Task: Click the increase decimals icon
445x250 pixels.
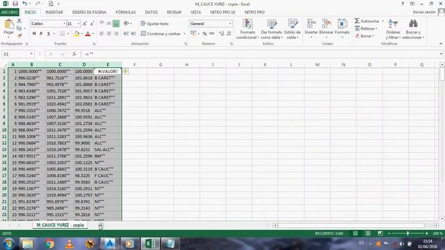Action: [x=221, y=34]
